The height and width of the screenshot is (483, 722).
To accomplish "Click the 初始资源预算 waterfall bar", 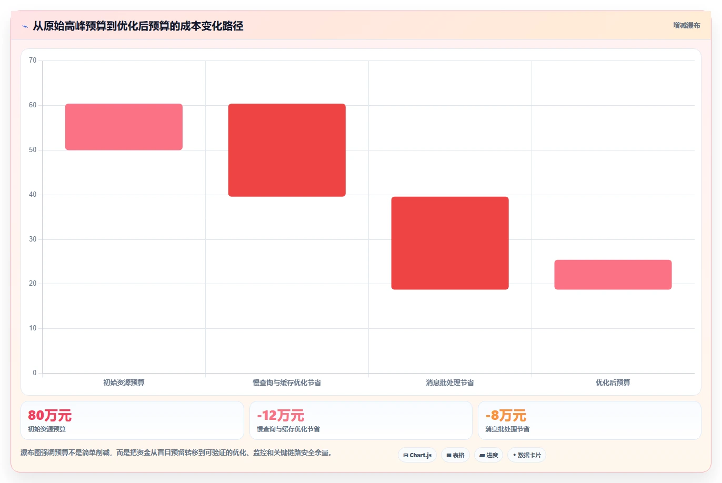I will coord(124,127).
